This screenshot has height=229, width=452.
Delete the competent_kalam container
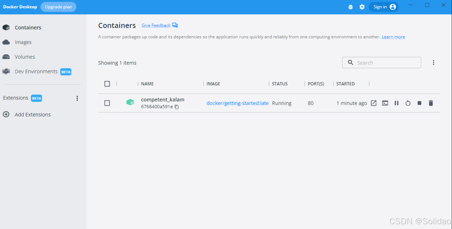(431, 103)
